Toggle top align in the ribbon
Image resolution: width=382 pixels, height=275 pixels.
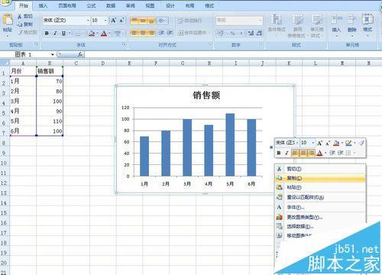(134, 21)
